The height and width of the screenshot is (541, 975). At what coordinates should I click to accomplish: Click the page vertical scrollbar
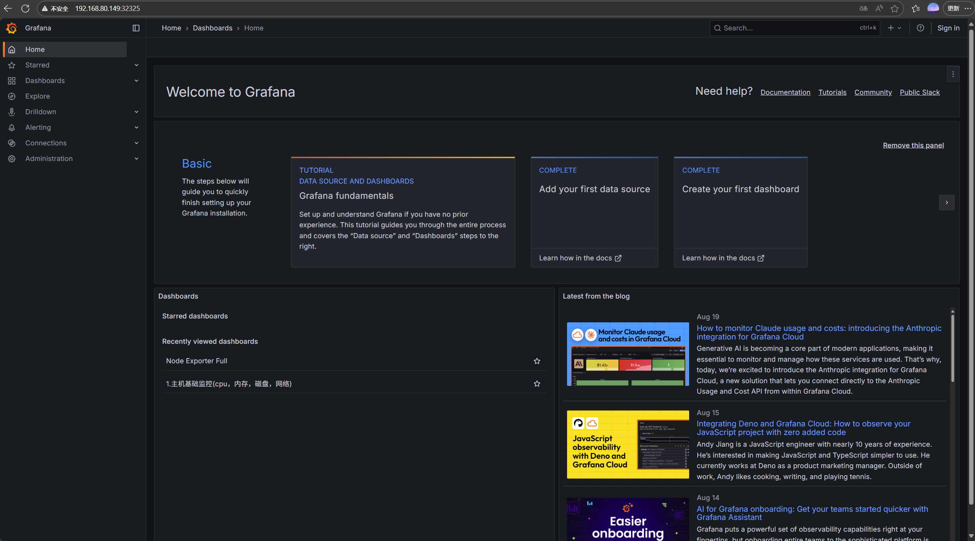tap(971, 267)
